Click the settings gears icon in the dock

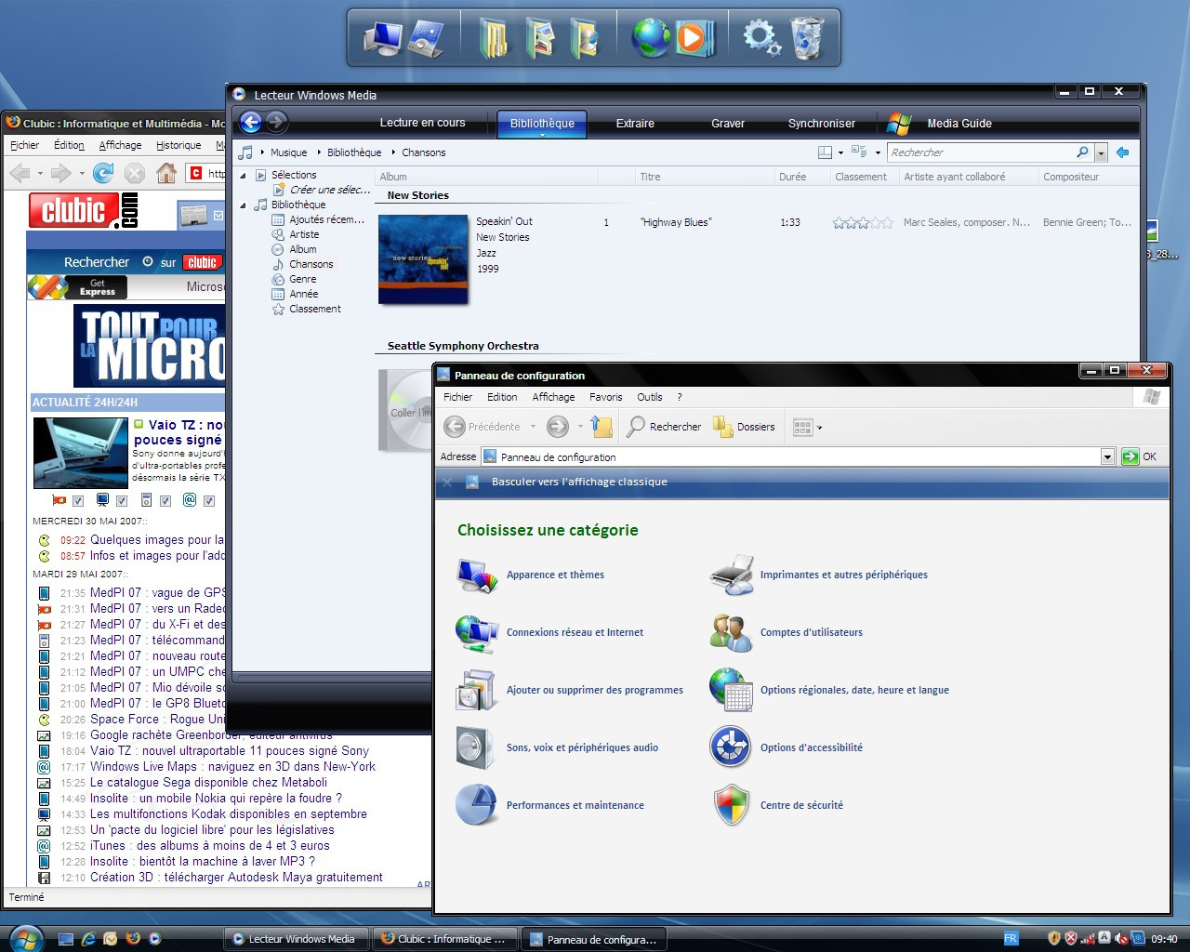(760, 38)
